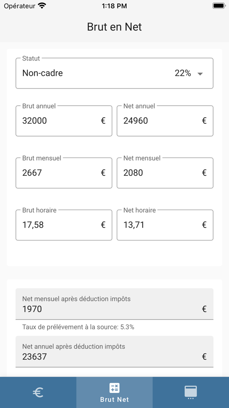
Task: Tap the euro symbol in Brut annuel field
Action: (103, 121)
